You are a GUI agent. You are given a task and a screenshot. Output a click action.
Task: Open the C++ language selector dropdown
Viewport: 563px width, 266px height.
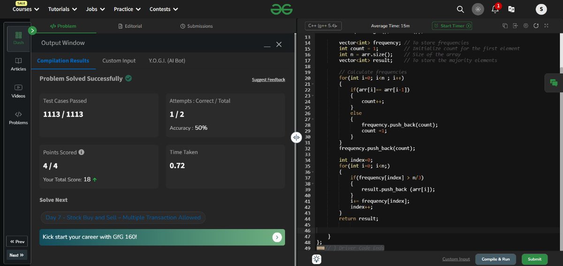point(323,26)
